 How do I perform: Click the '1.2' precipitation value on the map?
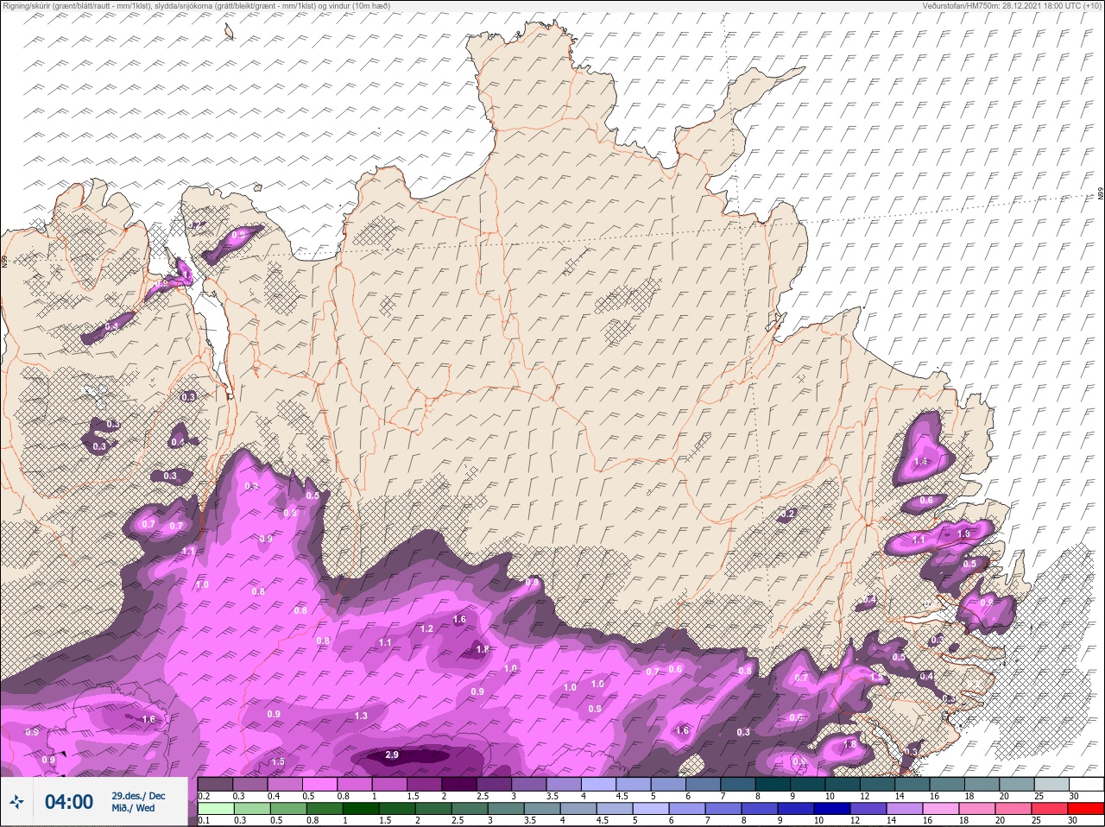[x=426, y=629]
